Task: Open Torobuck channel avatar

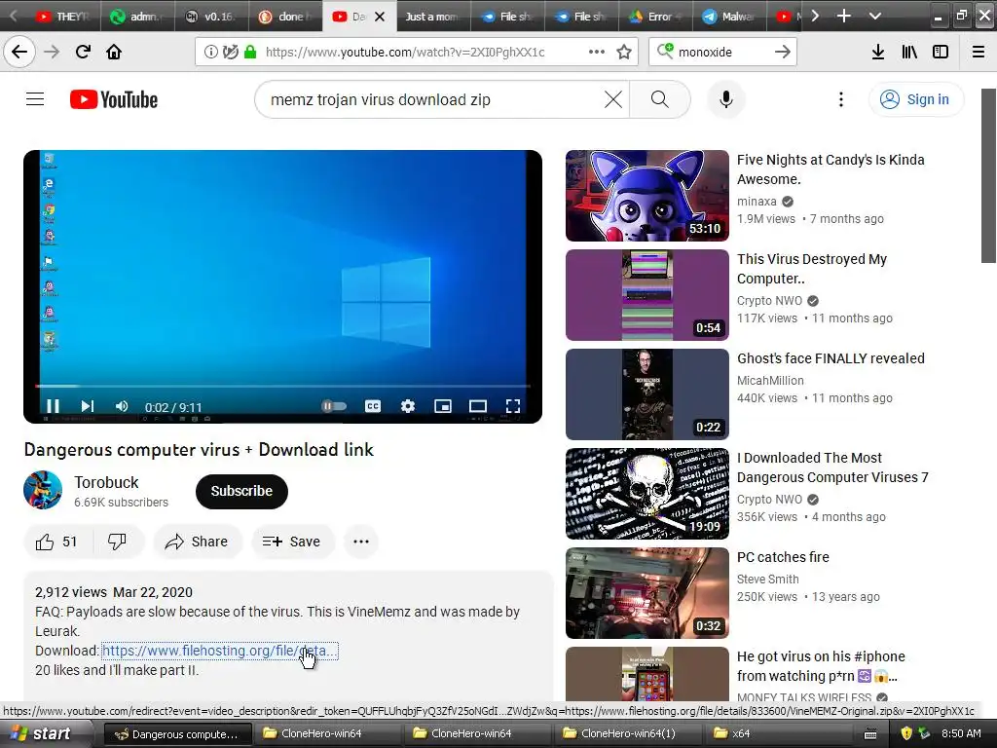Action: (x=43, y=490)
